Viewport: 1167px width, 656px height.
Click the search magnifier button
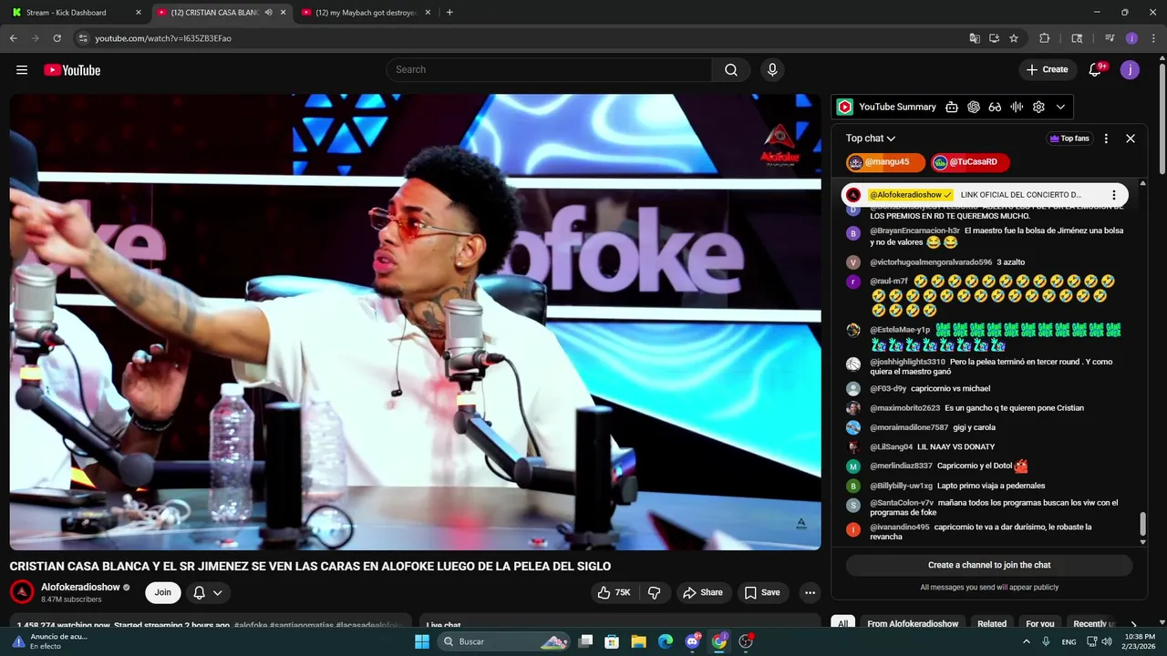pyautogui.click(x=731, y=70)
